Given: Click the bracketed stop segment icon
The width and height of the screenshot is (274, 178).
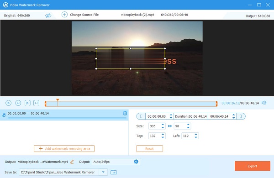Looking at the screenshot, I should (x=36, y=103).
